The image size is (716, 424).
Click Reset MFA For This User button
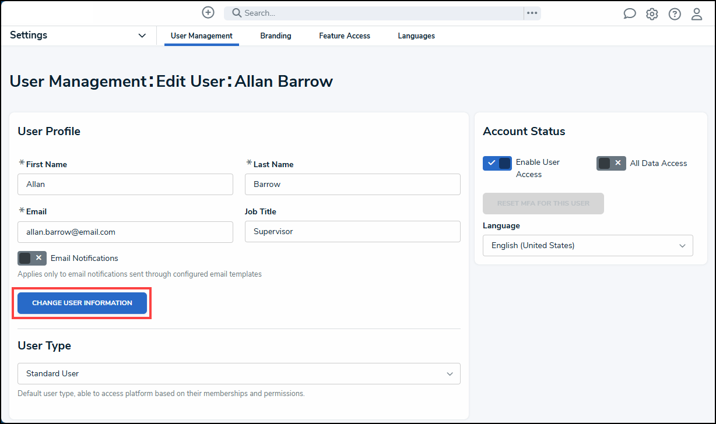click(543, 203)
